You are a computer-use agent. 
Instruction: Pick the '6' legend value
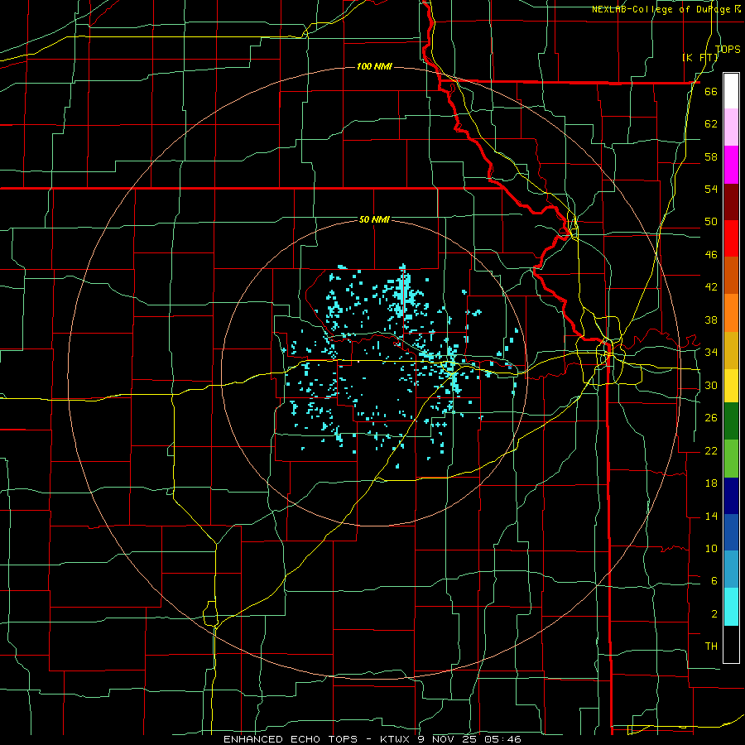point(714,580)
